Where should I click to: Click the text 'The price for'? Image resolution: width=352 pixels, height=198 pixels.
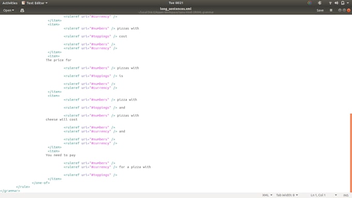(x=58, y=60)
